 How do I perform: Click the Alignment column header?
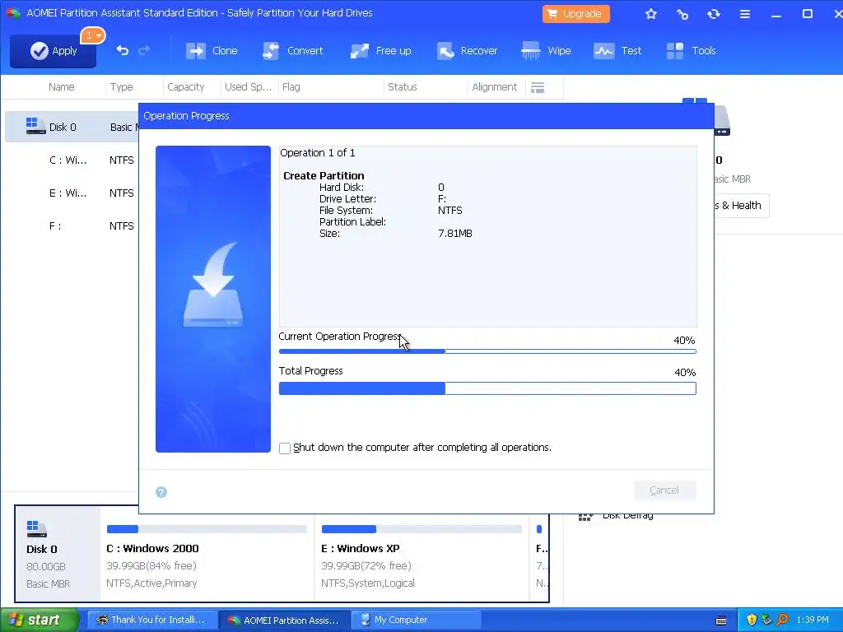point(494,87)
